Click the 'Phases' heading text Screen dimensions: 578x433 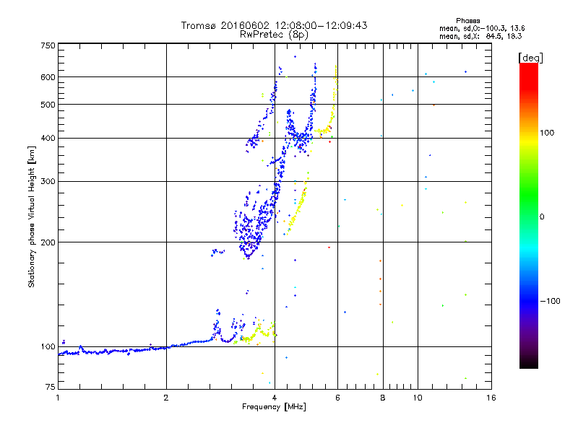click(467, 21)
